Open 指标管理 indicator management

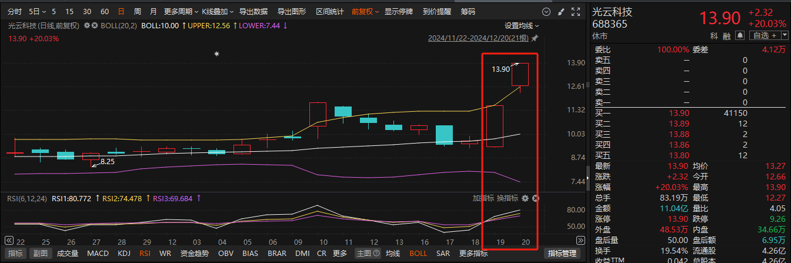click(x=562, y=254)
